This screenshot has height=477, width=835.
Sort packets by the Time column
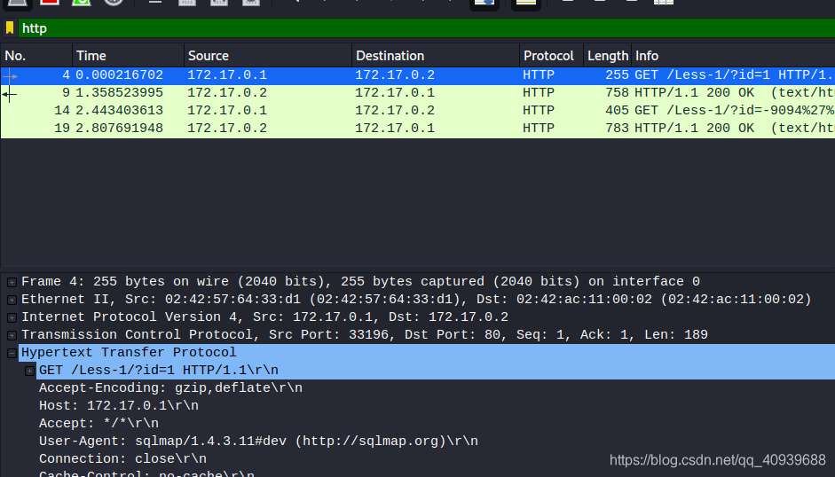pos(128,55)
